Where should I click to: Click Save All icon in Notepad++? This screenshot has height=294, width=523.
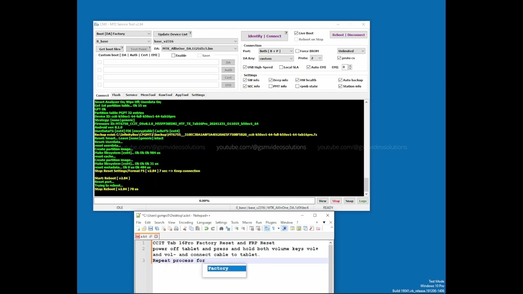157,228
